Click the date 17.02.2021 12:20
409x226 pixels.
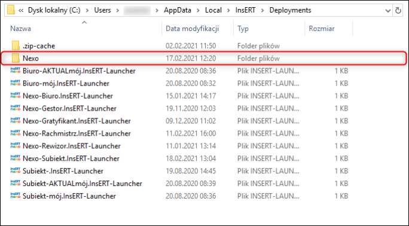[191, 59]
